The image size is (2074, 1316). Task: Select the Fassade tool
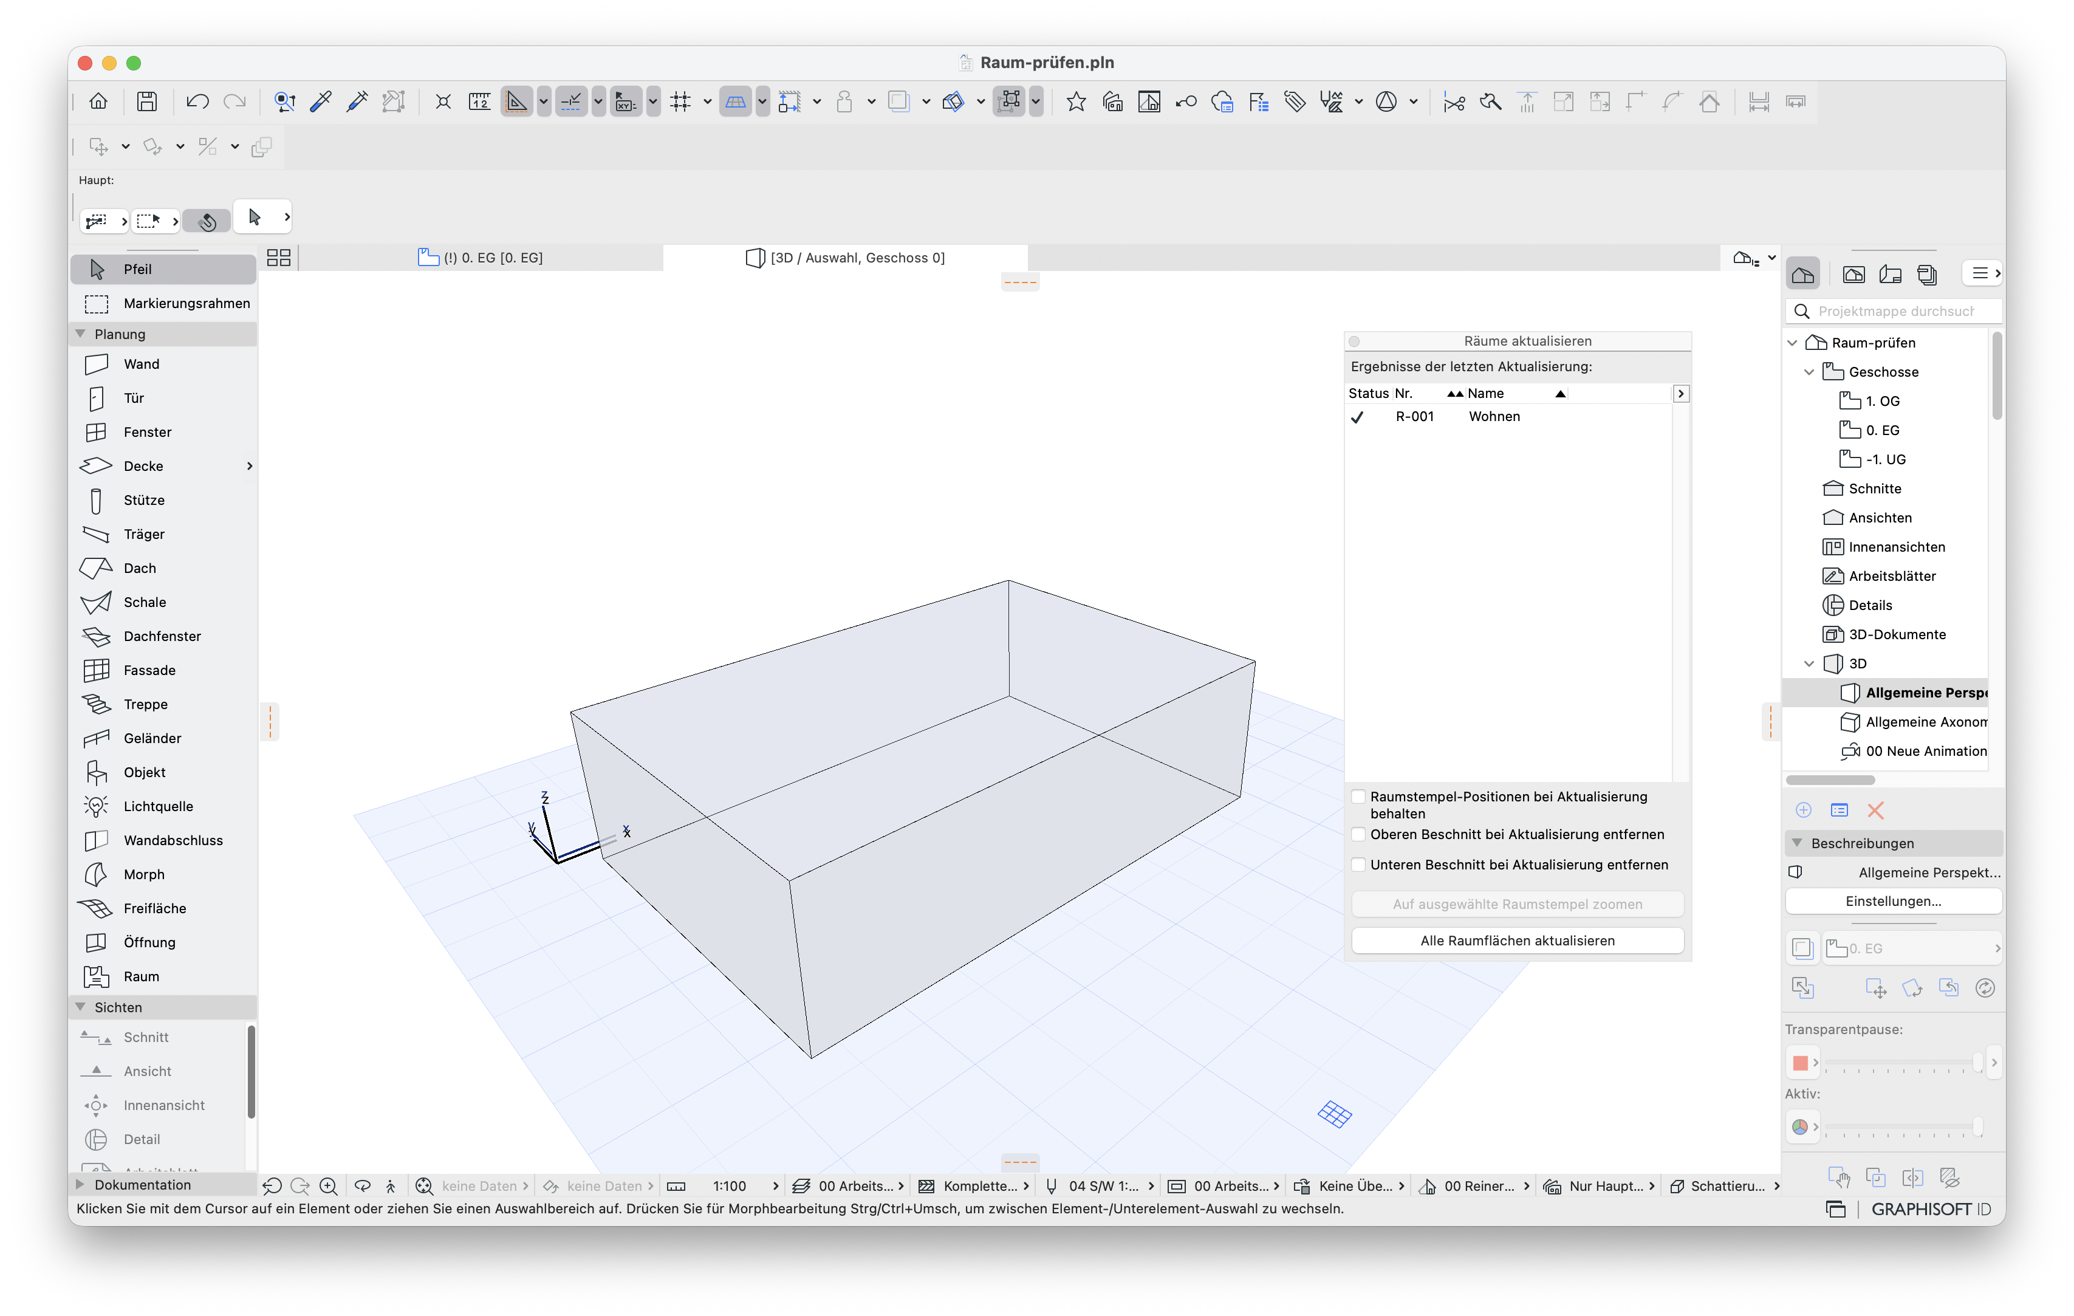pos(163,670)
